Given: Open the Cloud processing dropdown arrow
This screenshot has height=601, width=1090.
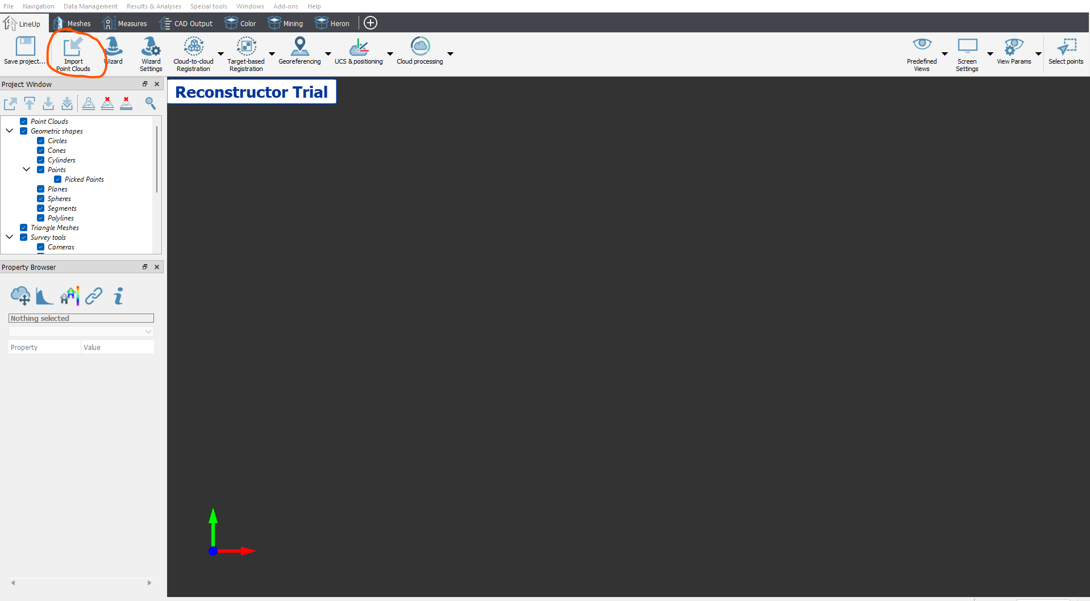Looking at the screenshot, I should (450, 54).
